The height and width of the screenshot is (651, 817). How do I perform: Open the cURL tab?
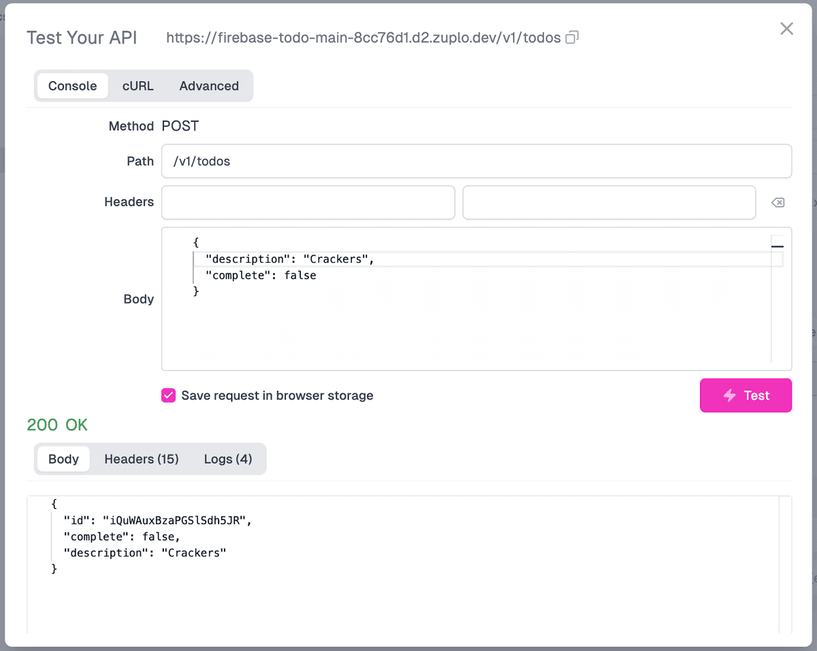click(138, 86)
